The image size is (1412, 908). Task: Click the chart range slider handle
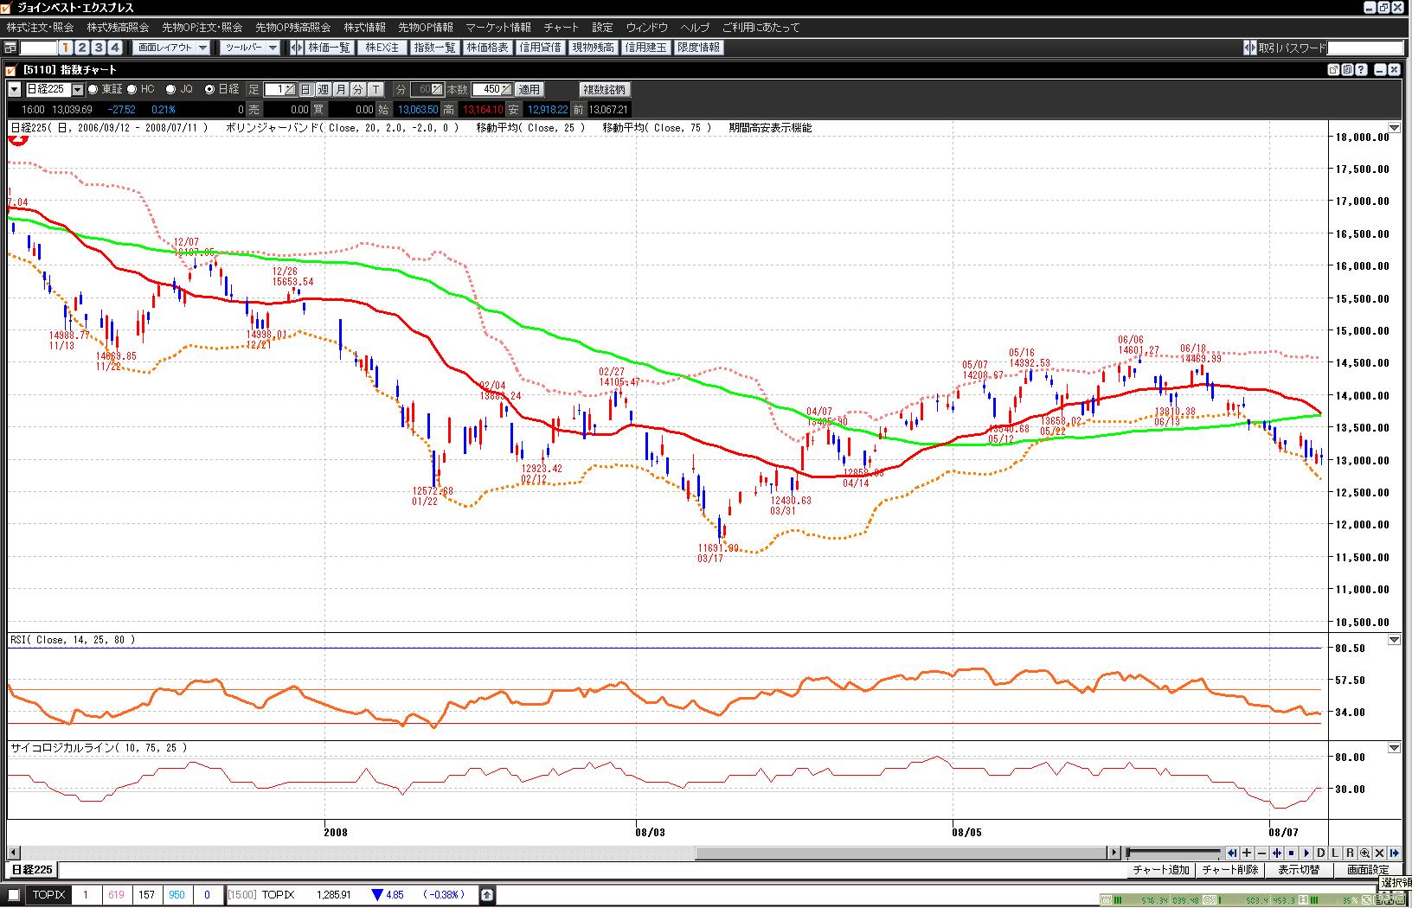click(1128, 853)
